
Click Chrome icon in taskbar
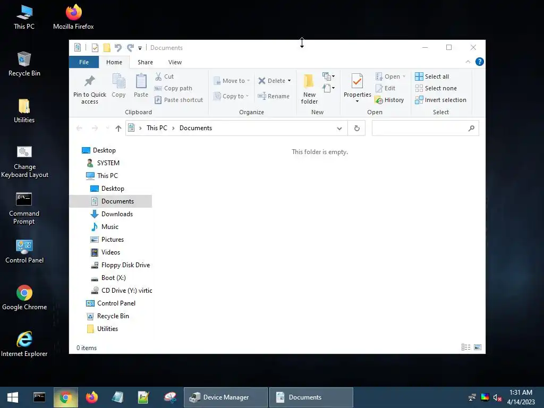(65, 397)
